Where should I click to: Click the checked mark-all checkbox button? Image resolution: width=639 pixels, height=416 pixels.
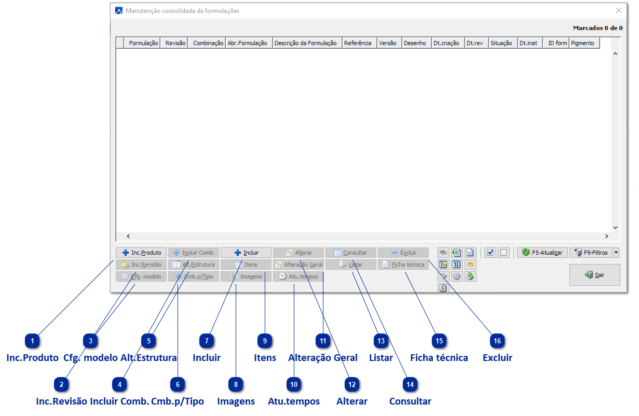coord(490,253)
